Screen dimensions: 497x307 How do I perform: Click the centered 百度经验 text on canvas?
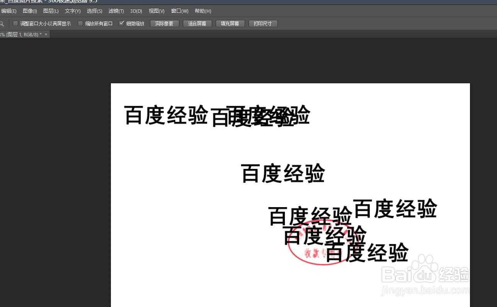pos(283,173)
